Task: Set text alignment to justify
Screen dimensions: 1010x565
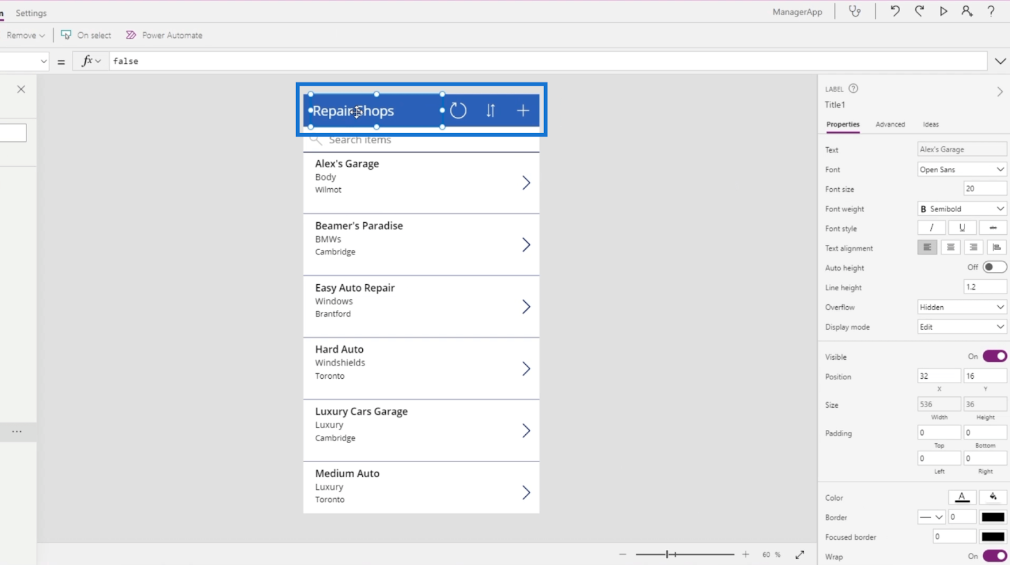Action: pos(997,247)
